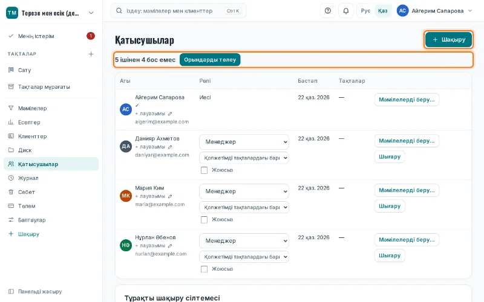Image resolution: width=484 pixels, height=302 pixels.
Task: Click email nurlan@example.com
Action: click(x=161, y=254)
